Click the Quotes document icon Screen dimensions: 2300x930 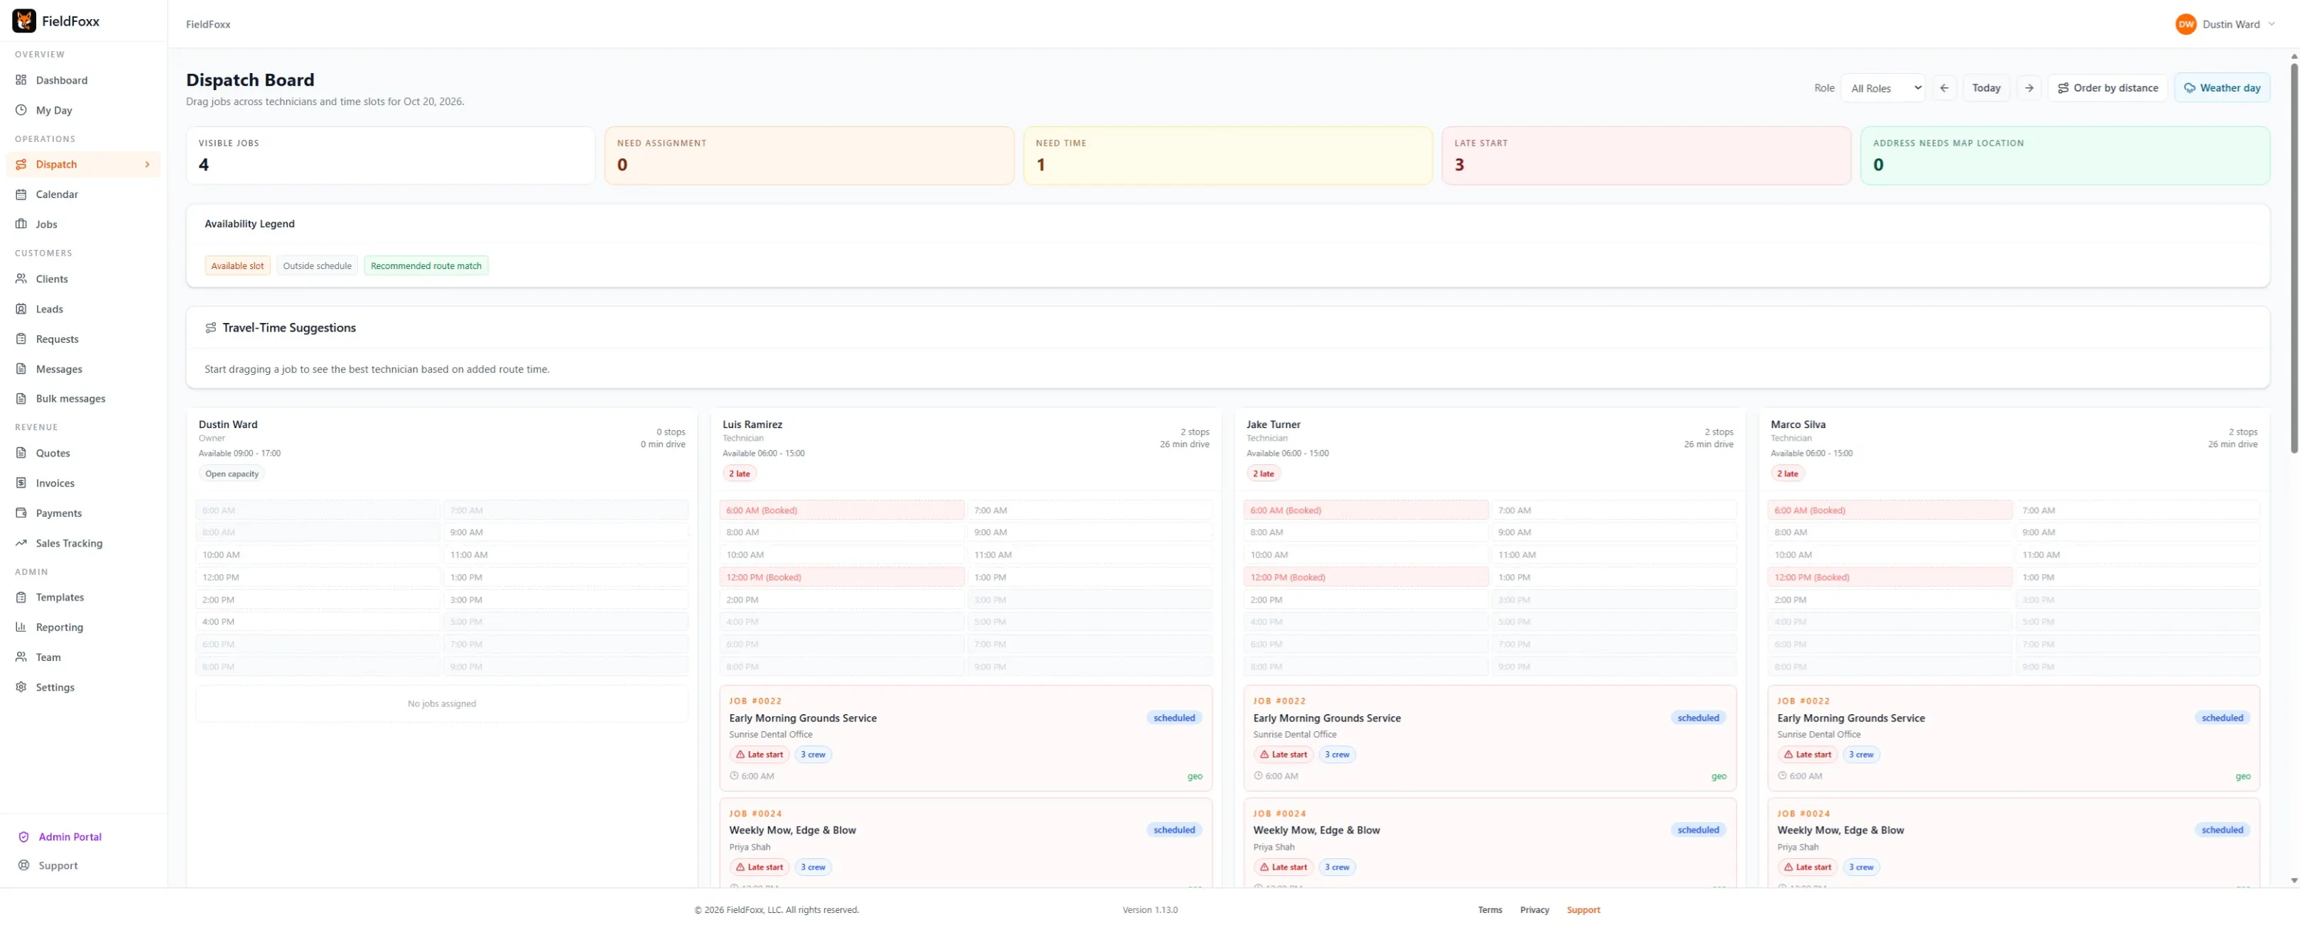[21, 454]
